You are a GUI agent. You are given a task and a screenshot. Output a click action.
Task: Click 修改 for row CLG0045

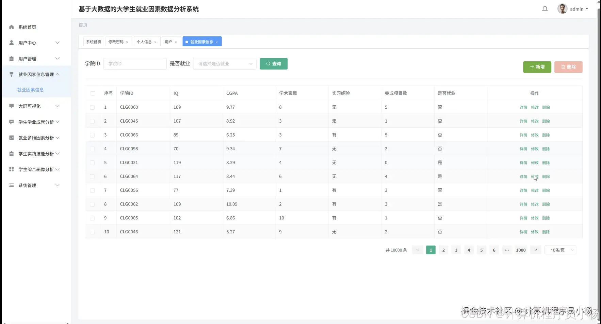(x=535, y=121)
